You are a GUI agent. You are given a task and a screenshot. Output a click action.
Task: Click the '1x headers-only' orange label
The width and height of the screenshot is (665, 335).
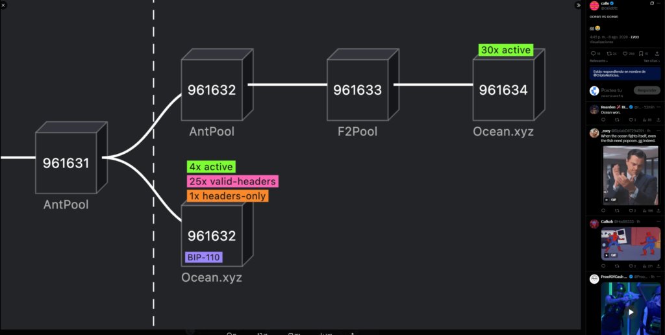point(227,196)
